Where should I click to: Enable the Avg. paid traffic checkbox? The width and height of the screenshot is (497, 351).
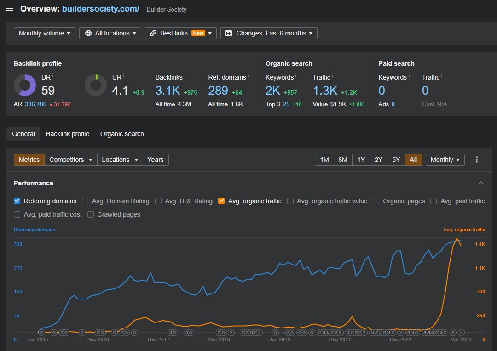coord(433,201)
